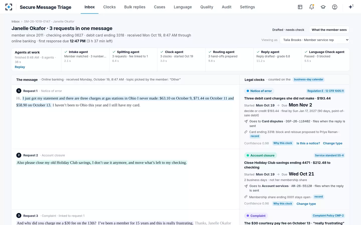This screenshot has height=225, width=361.
Task: Open the Service standard SS-4 tag
Action: tap(329, 155)
